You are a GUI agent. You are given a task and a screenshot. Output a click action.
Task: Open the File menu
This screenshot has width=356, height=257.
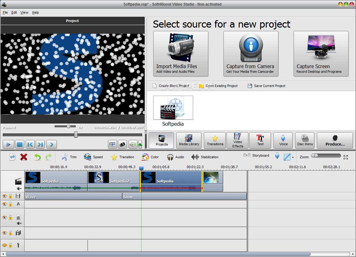click(x=5, y=12)
